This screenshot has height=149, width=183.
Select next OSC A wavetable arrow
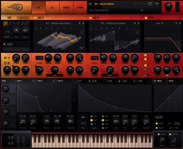(x=83, y=23)
